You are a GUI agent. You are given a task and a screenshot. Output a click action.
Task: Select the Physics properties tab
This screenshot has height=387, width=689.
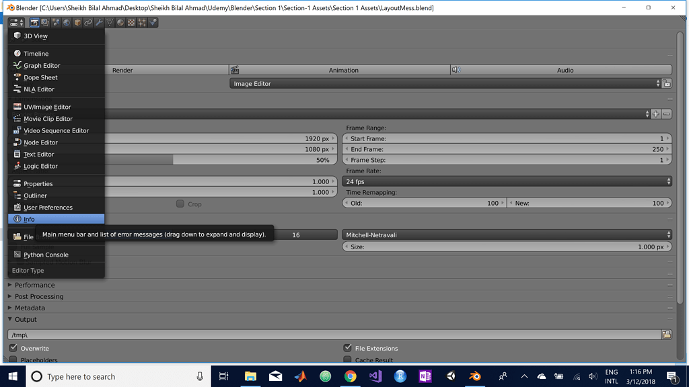[x=153, y=22]
